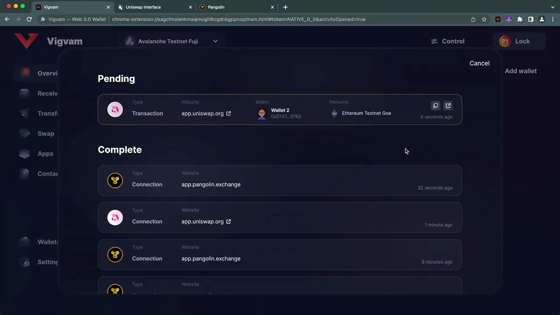Reload the current page

(x=29, y=19)
